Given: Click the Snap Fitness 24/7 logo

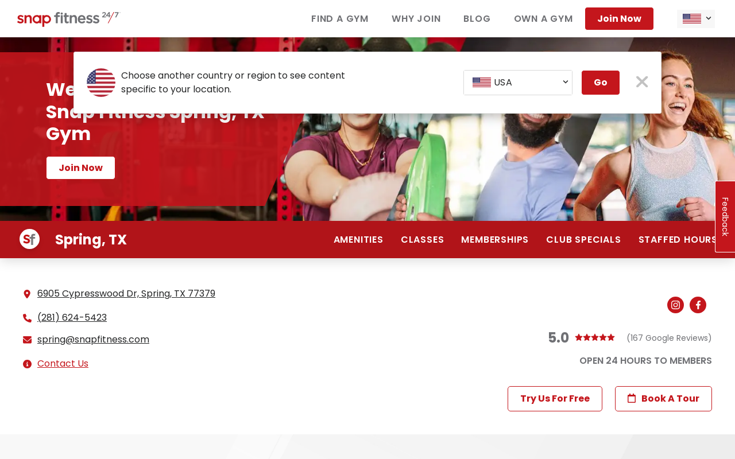Looking at the screenshot, I should coord(68,19).
